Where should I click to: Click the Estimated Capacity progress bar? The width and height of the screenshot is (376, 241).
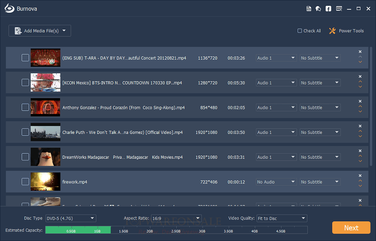(x=176, y=230)
